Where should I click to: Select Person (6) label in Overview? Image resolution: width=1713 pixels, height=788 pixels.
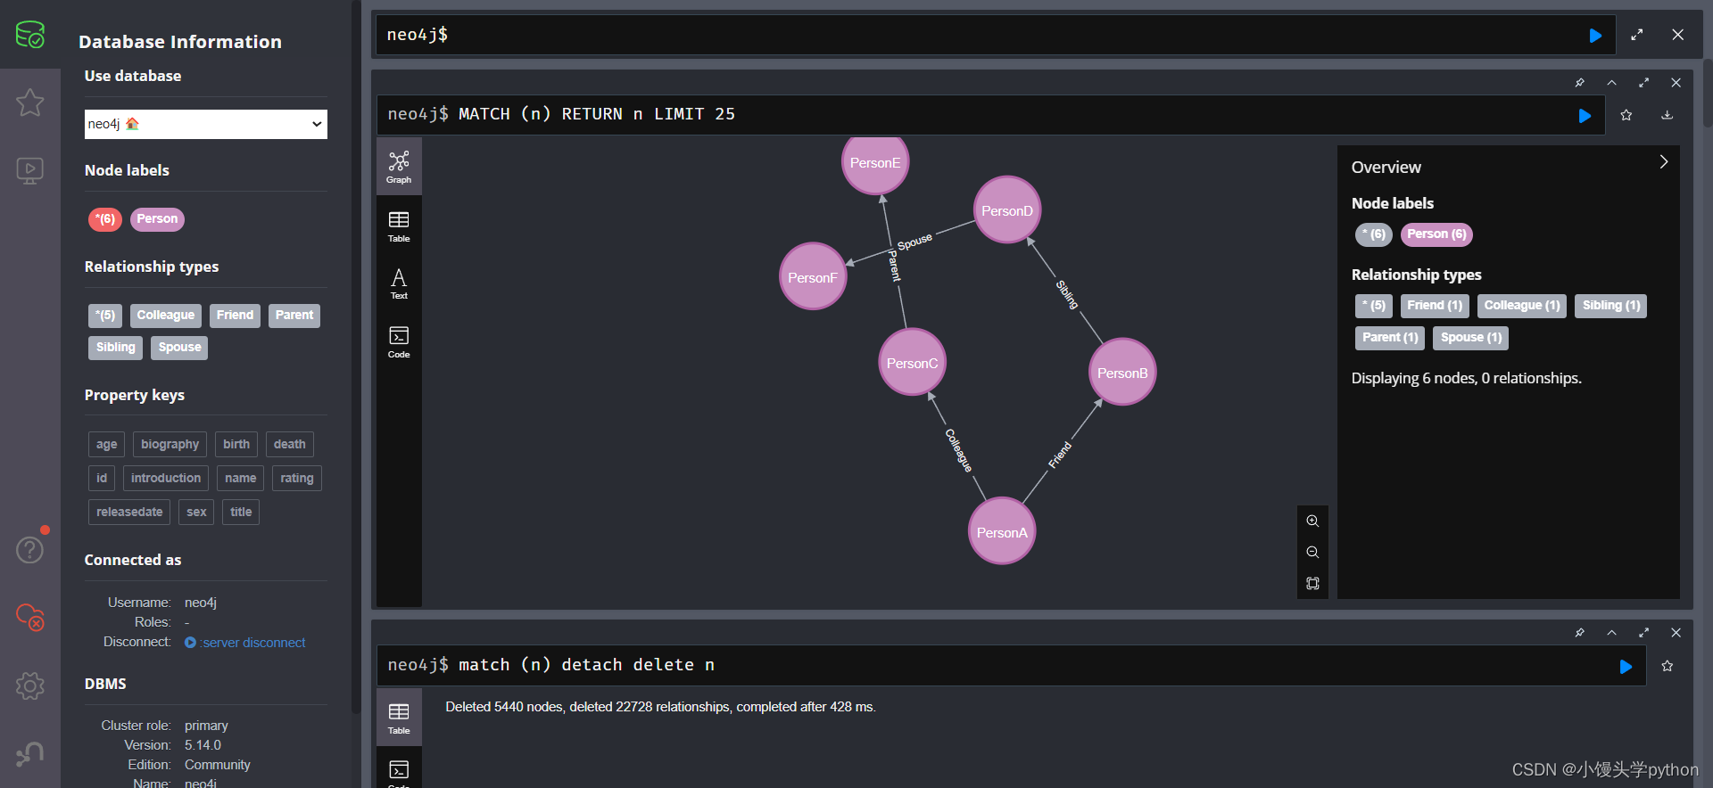(x=1436, y=234)
